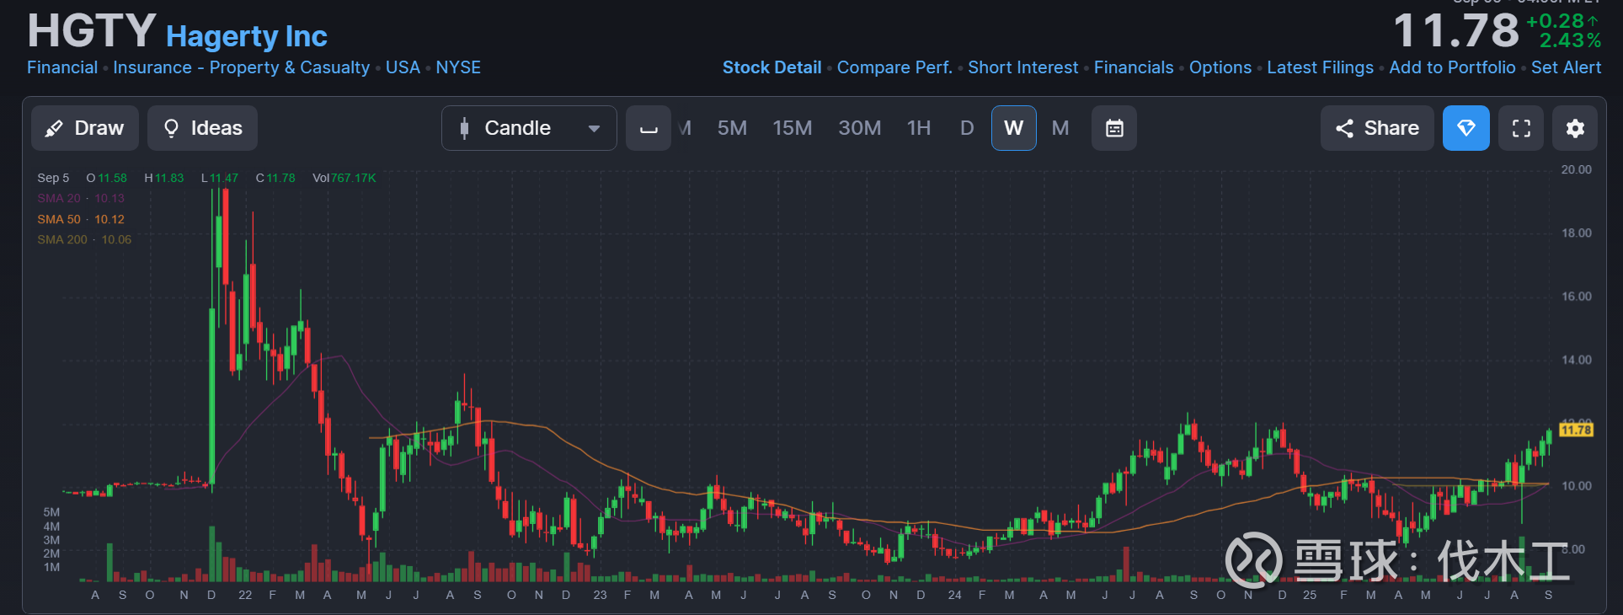Switch to monthly M timeframe
The width and height of the screenshot is (1623, 615).
(1060, 128)
